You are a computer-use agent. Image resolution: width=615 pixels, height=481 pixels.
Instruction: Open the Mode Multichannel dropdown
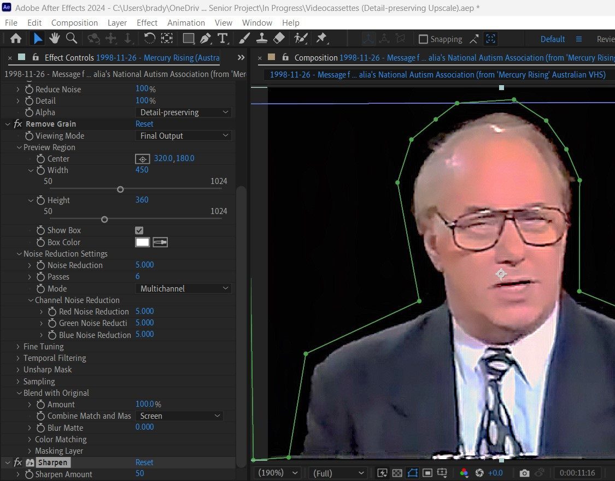tap(183, 288)
